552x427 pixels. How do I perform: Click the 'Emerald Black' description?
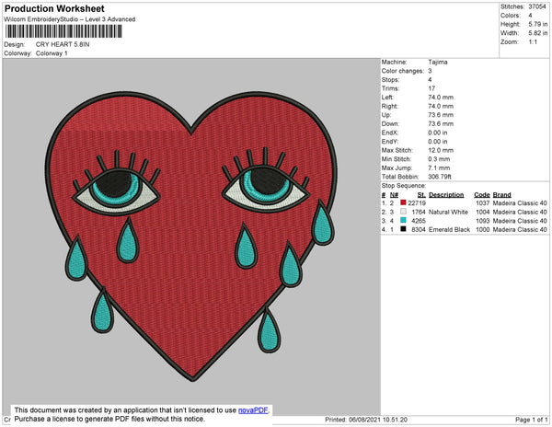pos(449,229)
